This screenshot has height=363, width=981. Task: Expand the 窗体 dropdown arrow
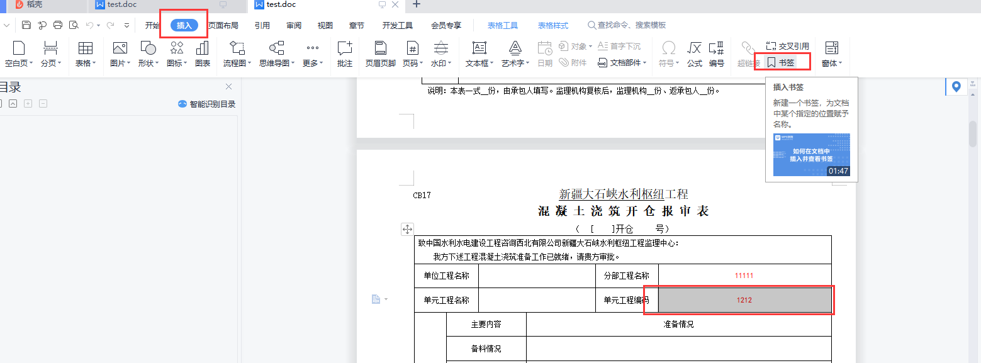pos(840,63)
